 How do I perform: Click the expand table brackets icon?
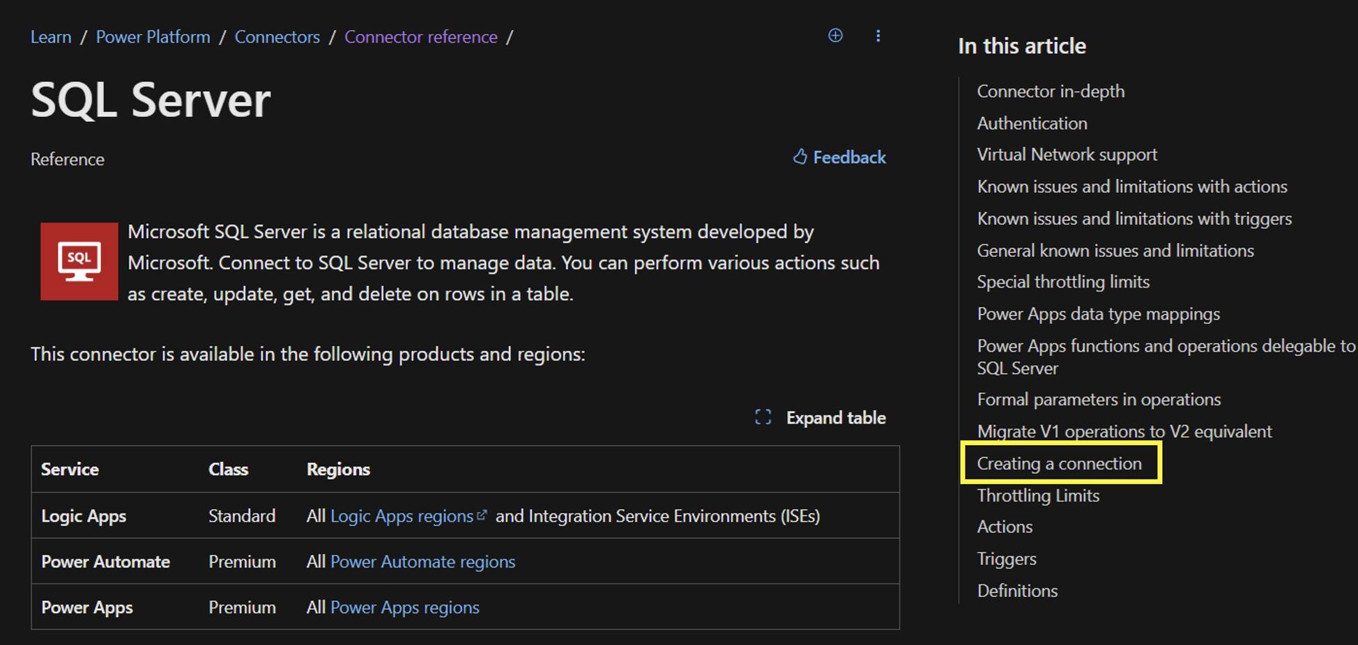763,417
